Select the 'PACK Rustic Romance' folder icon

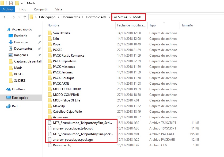point(50,56)
